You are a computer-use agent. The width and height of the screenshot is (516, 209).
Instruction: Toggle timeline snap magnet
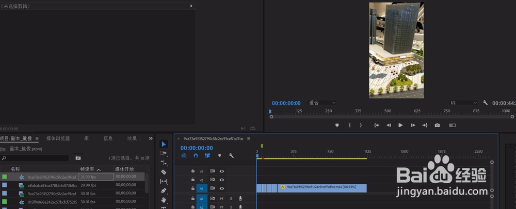[x=196, y=155]
